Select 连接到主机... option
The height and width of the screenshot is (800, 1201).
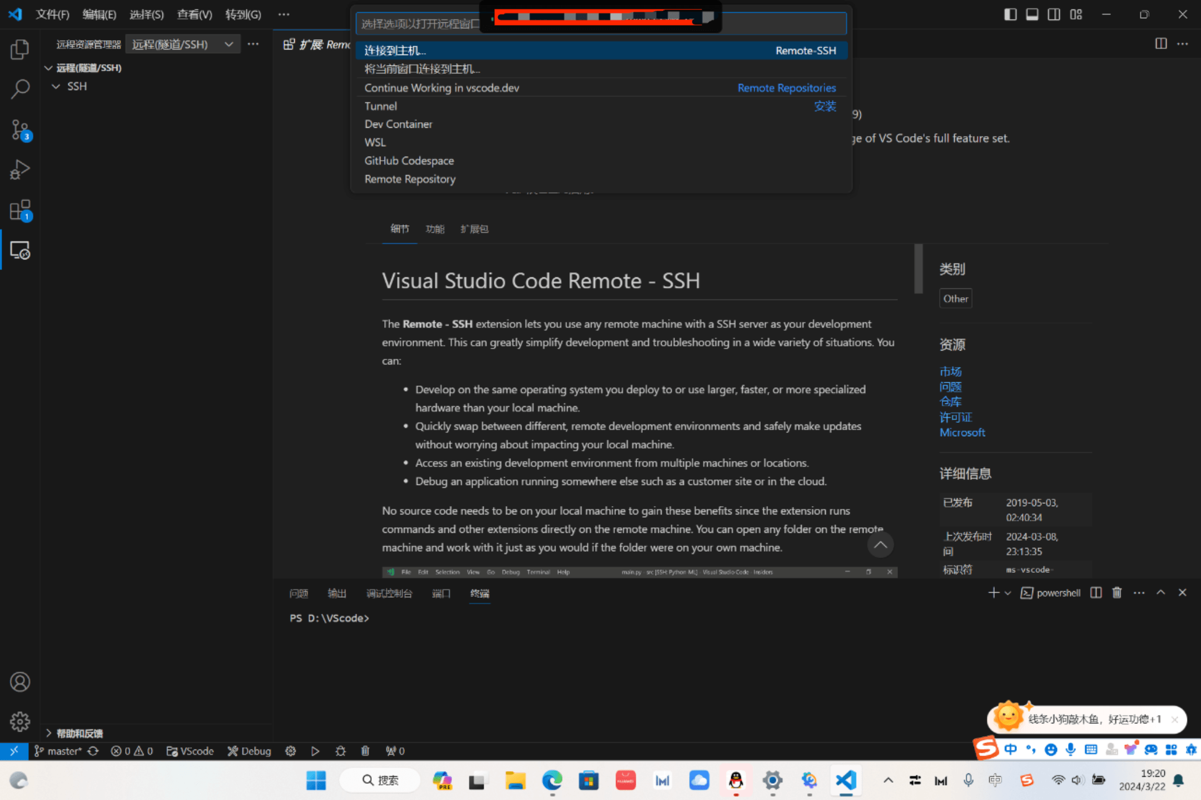click(x=600, y=51)
